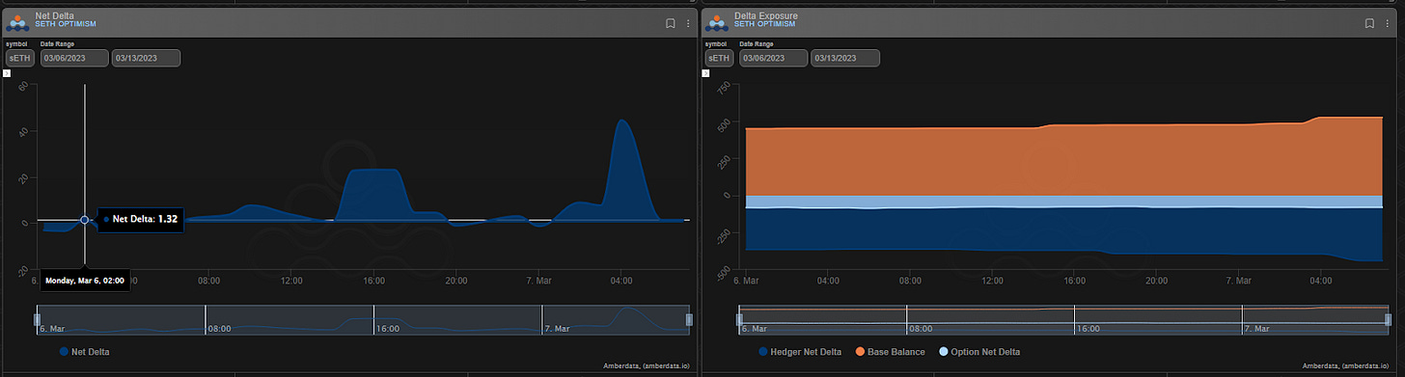Image resolution: width=1405 pixels, height=377 pixels.
Task: Click the Delta Exposure panel title
Action: click(766, 15)
